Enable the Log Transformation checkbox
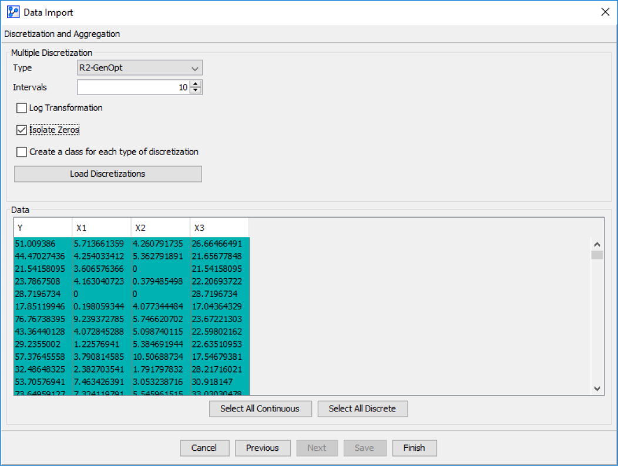The height and width of the screenshot is (466, 618). click(22, 108)
